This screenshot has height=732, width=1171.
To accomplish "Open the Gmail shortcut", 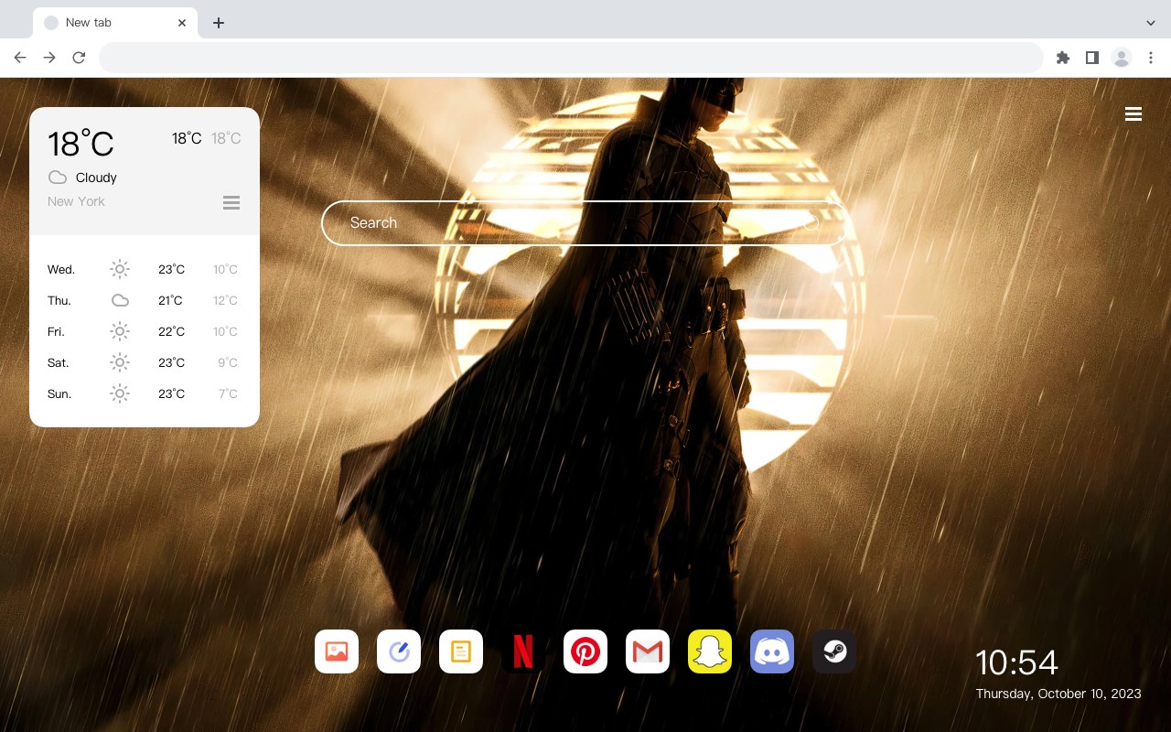I will [x=648, y=651].
